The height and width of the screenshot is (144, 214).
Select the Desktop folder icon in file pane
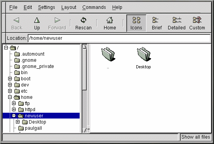click(144, 54)
